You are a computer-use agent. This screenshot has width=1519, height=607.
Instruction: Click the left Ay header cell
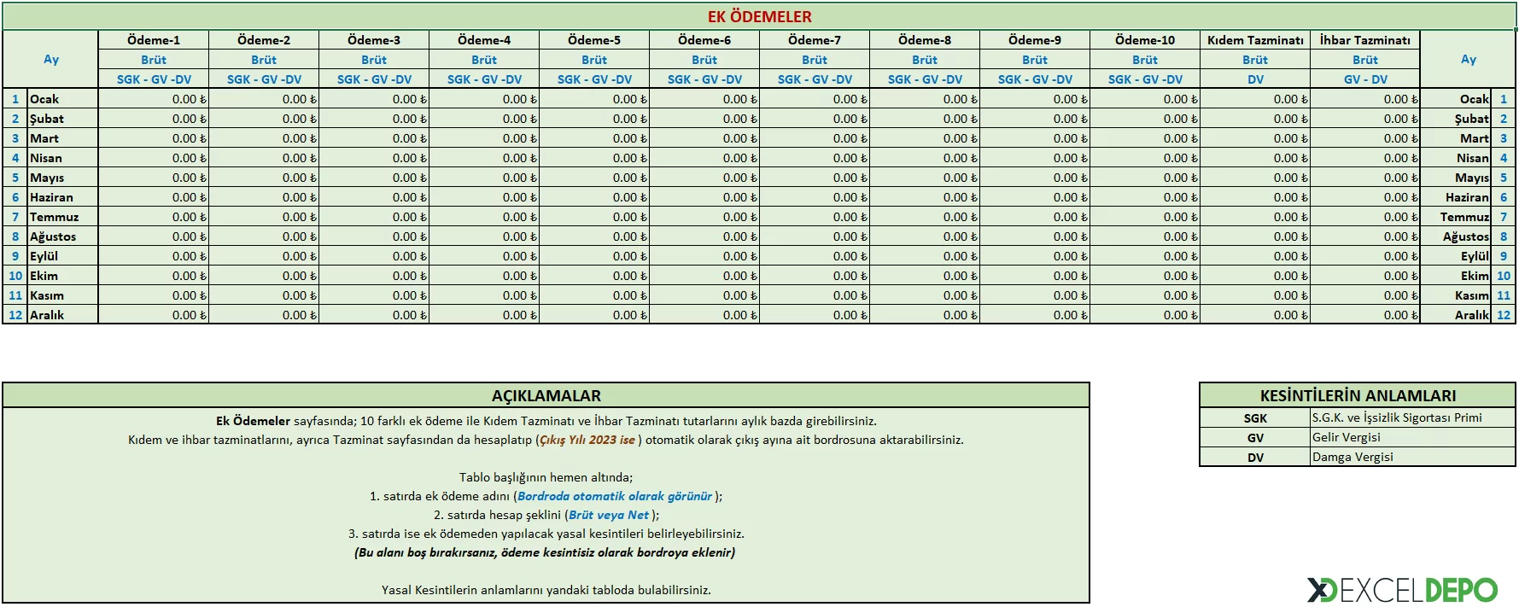point(51,60)
